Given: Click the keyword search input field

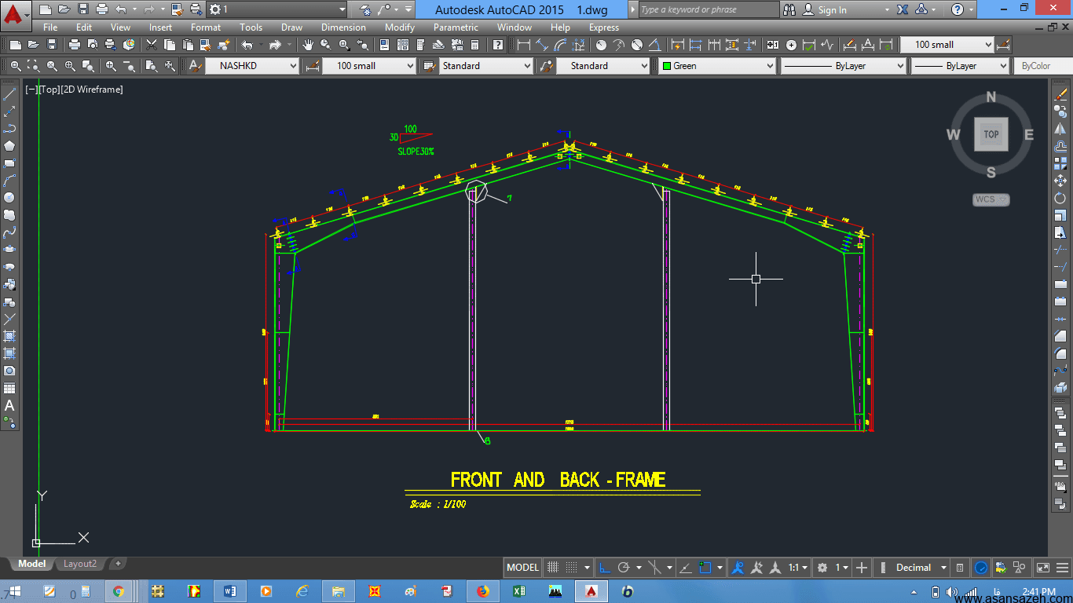Looking at the screenshot, I should point(709,9).
